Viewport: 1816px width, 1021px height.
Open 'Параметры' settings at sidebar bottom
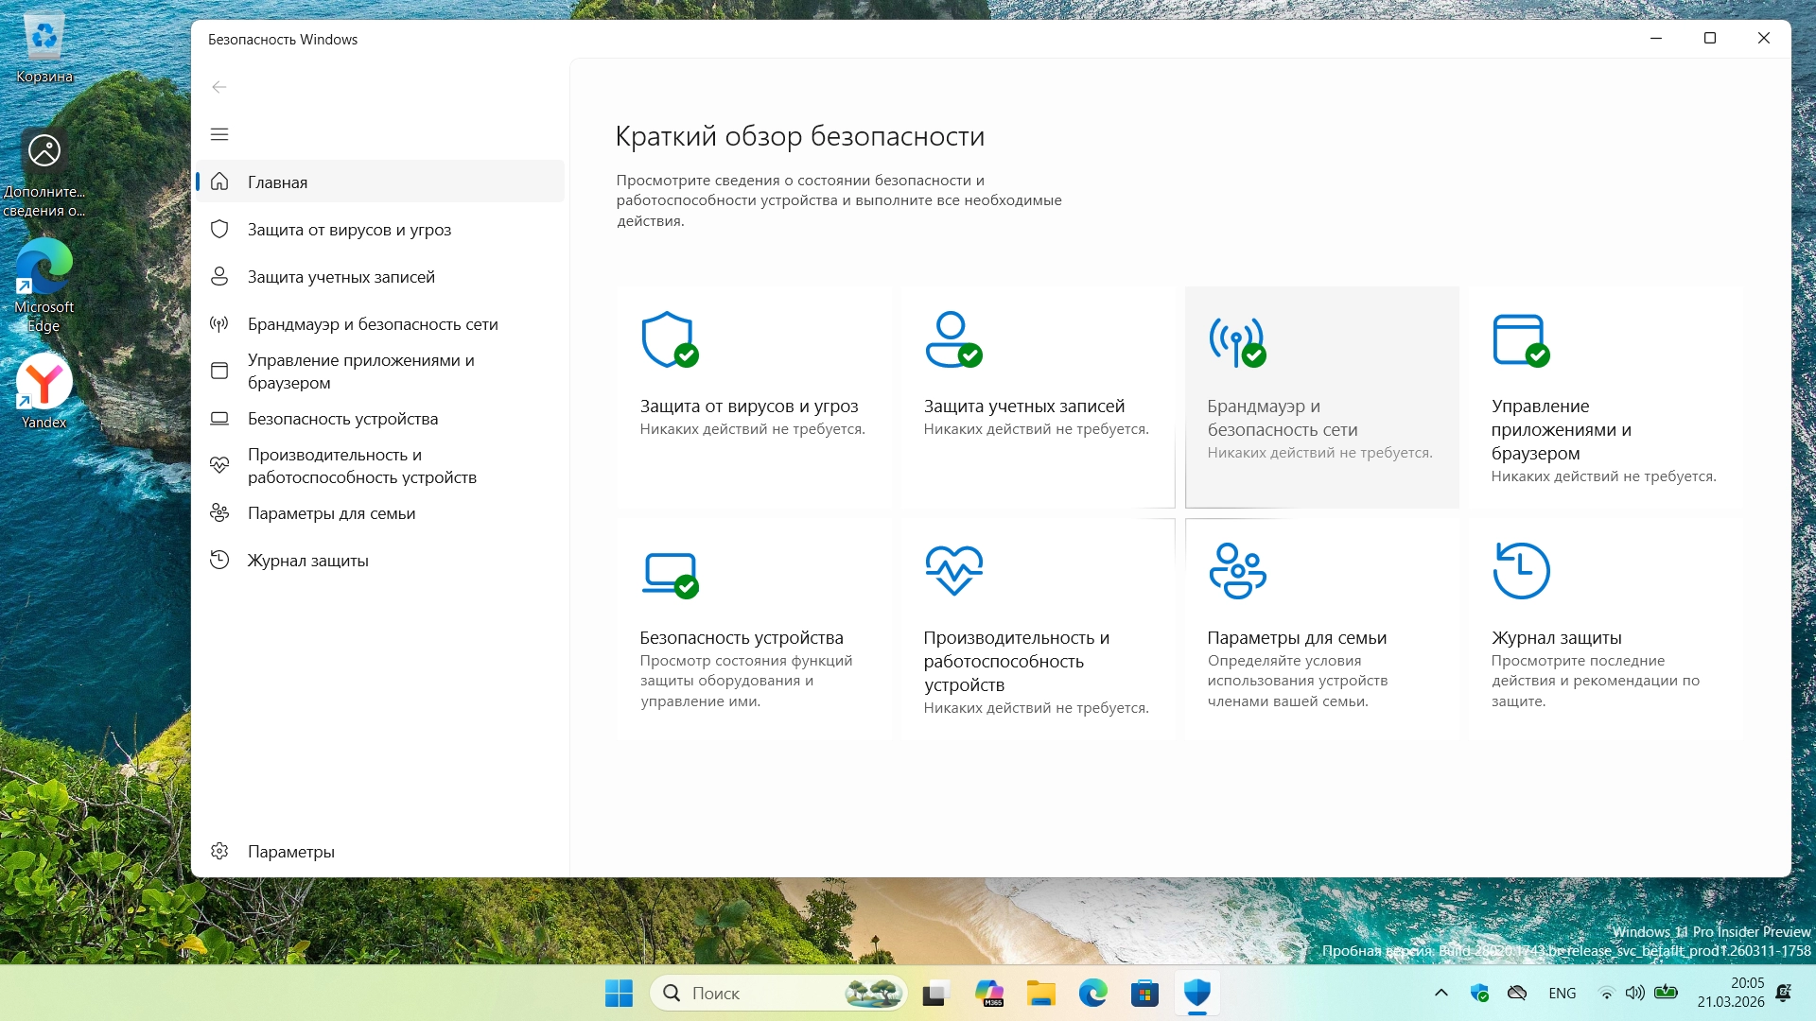pyautogui.click(x=290, y=852)
